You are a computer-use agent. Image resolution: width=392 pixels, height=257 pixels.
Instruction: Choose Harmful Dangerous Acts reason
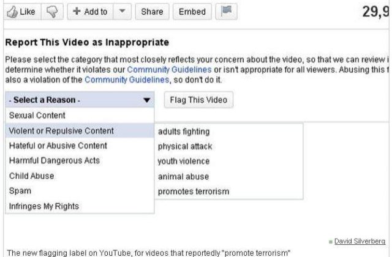(80, 160)
